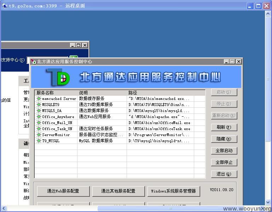This screenshot has width=272, height=212.
Task: Click the 说明 column header
Action: (x=102, y=93)
